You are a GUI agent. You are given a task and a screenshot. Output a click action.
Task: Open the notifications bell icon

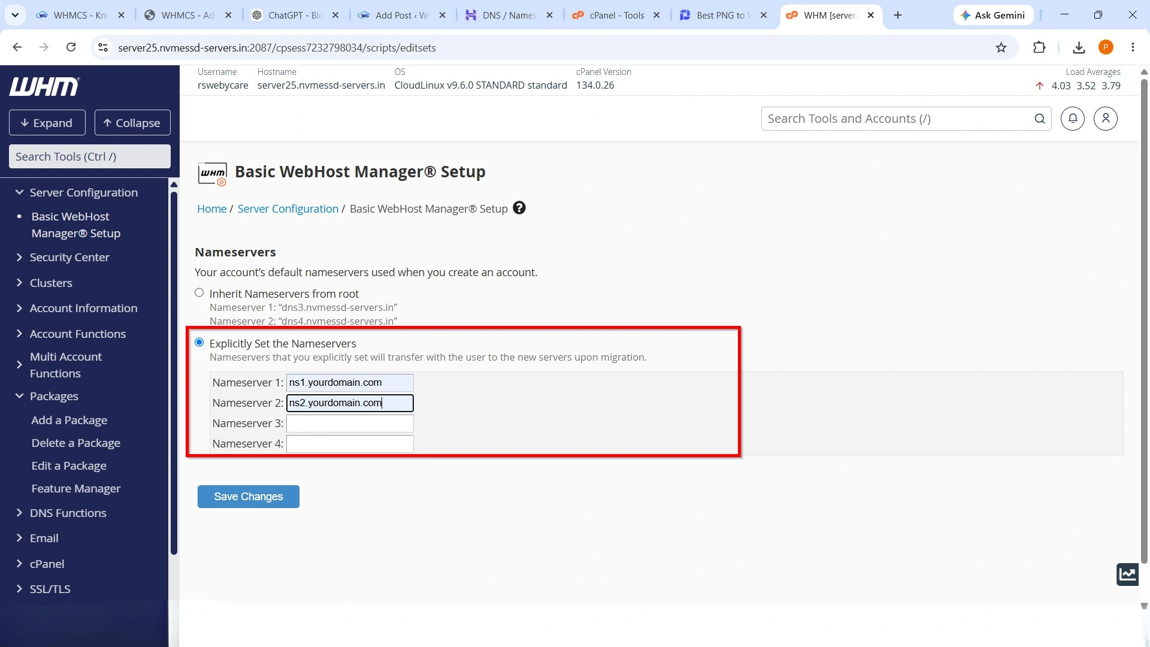coord(1073,119)
